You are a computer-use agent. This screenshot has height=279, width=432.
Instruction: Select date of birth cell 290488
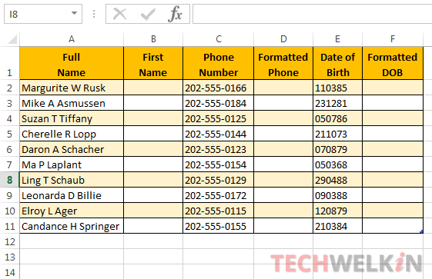pos(338,180)
